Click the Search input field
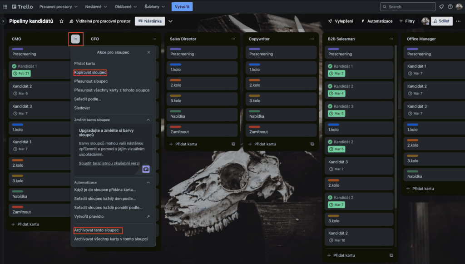The image size is (465, 264). click(408, 6)
